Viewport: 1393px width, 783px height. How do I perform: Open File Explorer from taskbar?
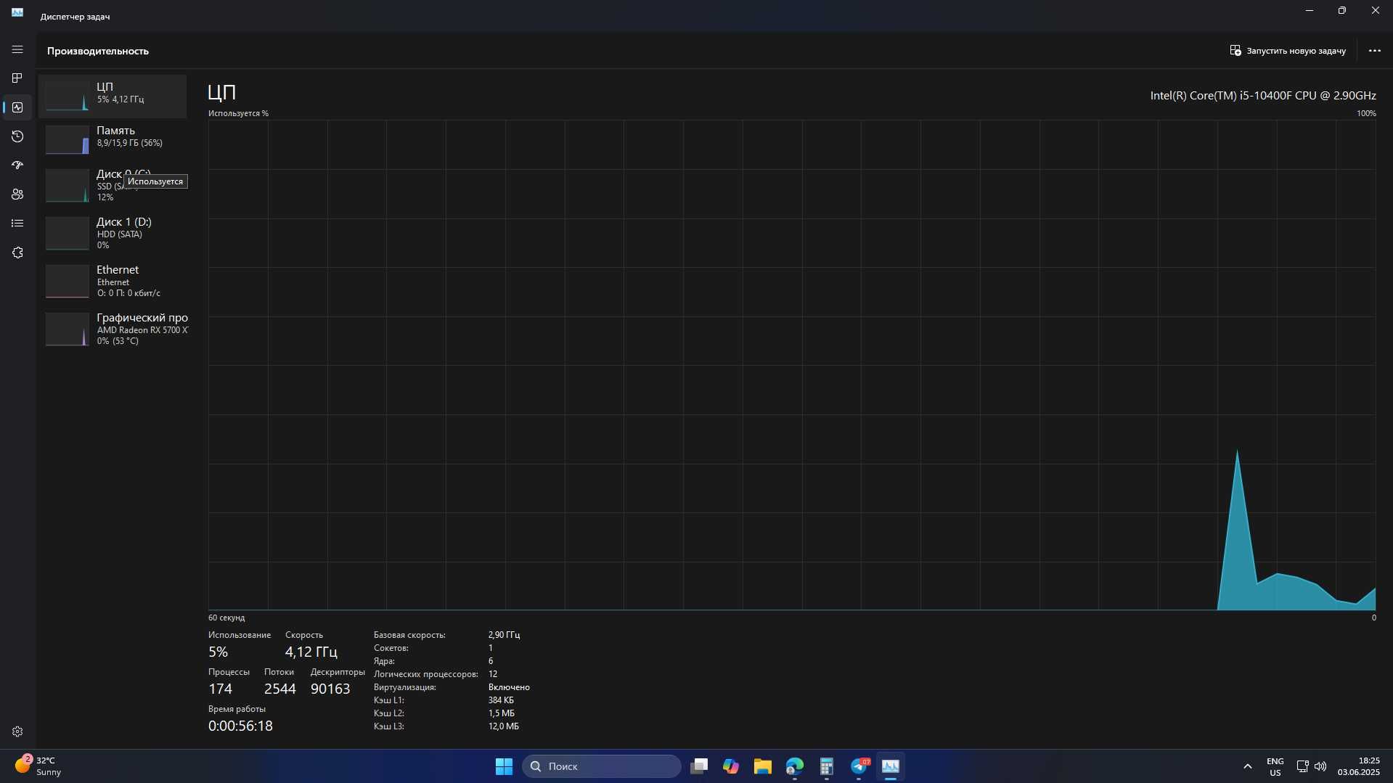point(763,766)
